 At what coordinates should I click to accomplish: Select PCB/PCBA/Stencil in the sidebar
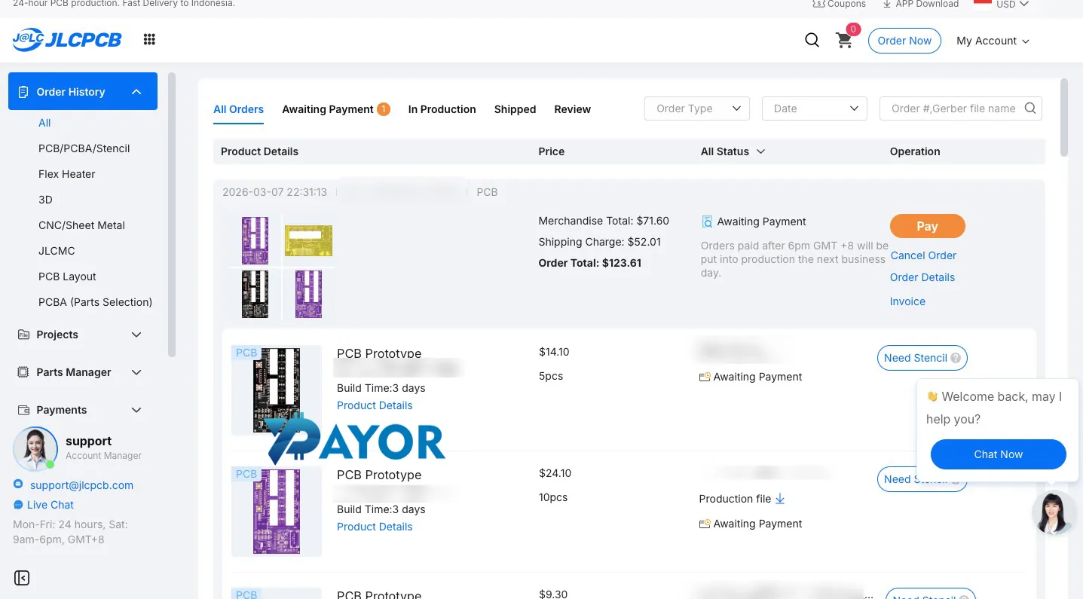click(84, 148)
